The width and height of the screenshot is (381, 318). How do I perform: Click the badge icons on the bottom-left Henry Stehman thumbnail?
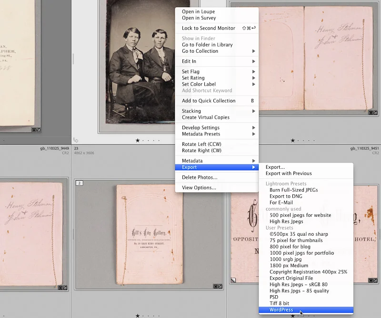coord(63,288)
